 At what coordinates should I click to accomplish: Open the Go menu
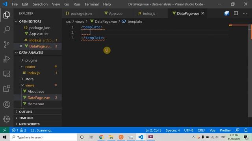67,4
